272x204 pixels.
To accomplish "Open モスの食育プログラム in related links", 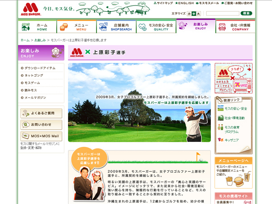I will [232, 130].
